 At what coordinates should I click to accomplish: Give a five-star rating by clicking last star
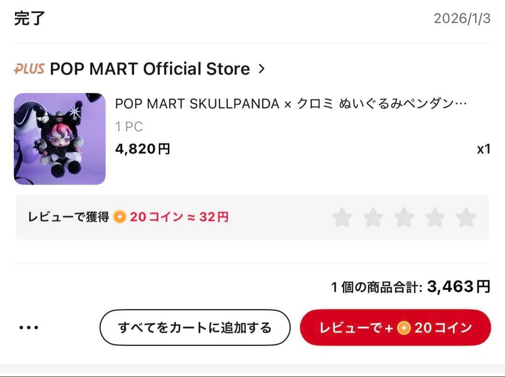tap(466, 217)
